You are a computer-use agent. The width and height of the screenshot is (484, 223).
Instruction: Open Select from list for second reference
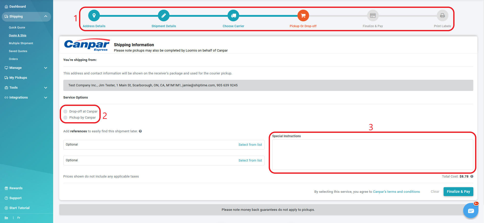(x=250, y=161)
